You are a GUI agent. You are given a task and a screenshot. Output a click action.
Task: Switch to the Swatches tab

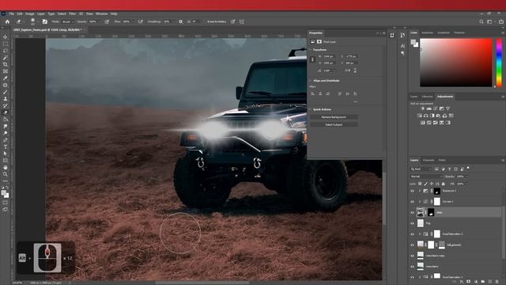click(x=427, y=32)
